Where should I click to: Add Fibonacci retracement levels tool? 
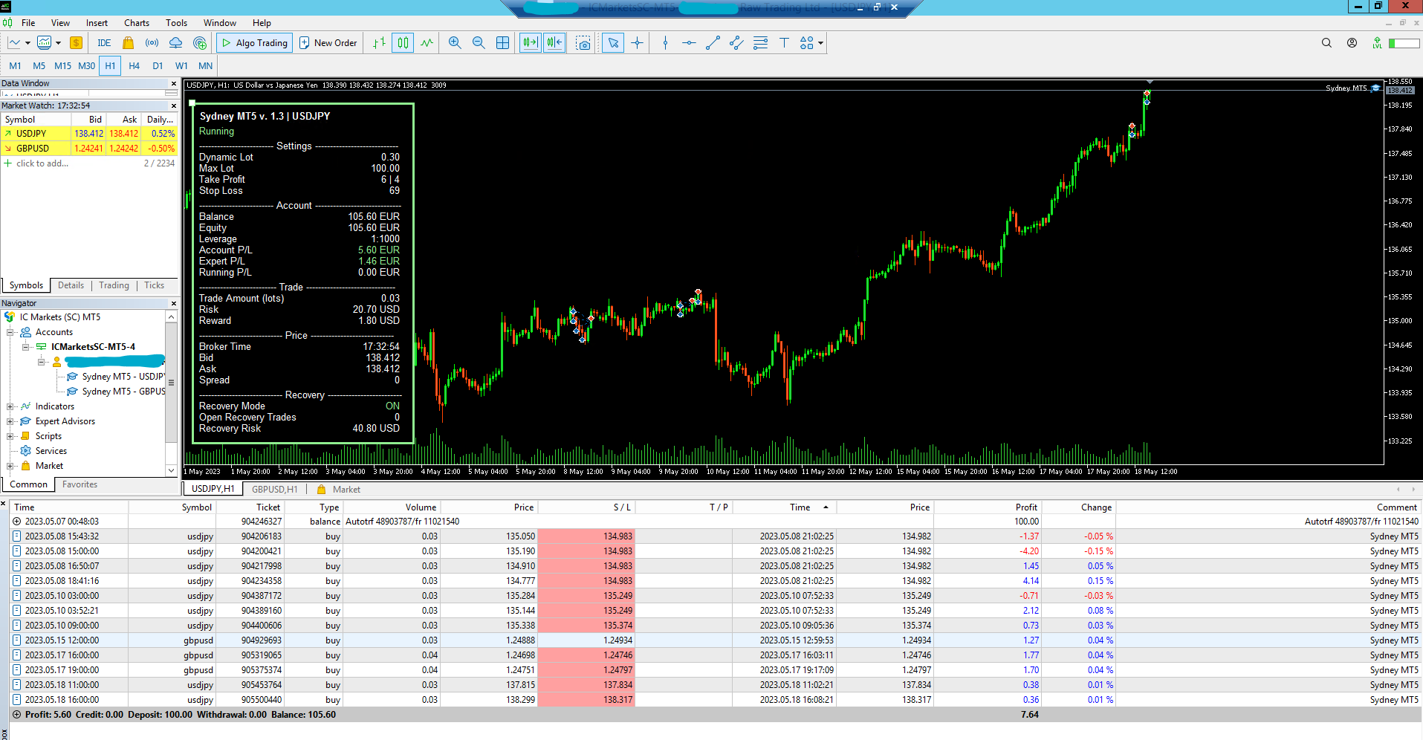click(760, 43)
